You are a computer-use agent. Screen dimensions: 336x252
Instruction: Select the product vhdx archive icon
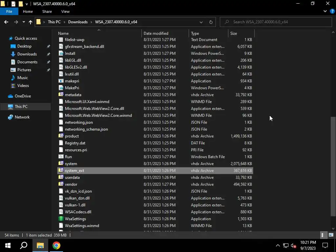point(61,136)
